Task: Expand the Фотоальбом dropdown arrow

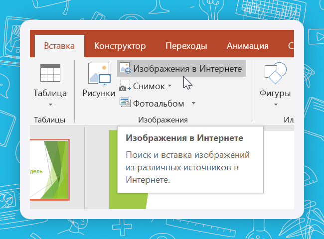Action: [x=193, y=103]
